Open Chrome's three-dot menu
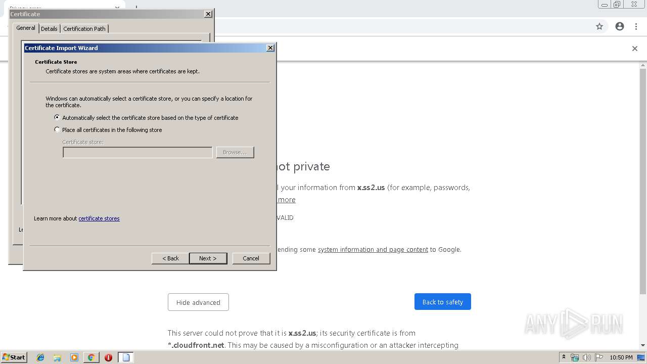Viewport: 647px width, 364px height. [636, 26]
